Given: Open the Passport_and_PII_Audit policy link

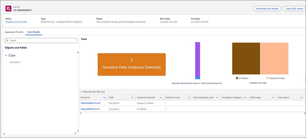Looking at the screenshot, I should coord(16,22).
